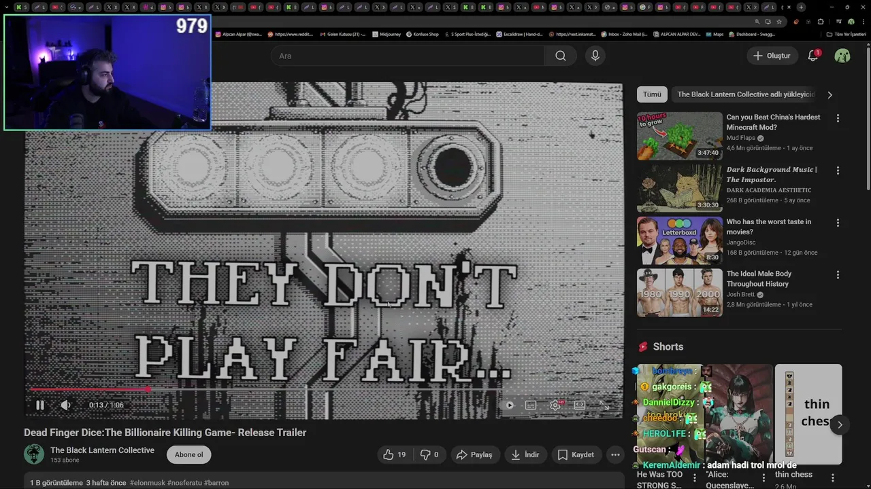Open 'Can you Beat China's Hardest Minecraft Mod?' thumbnail
The height and width of the screenshot is (489, 871).
(x=679, y=136)
